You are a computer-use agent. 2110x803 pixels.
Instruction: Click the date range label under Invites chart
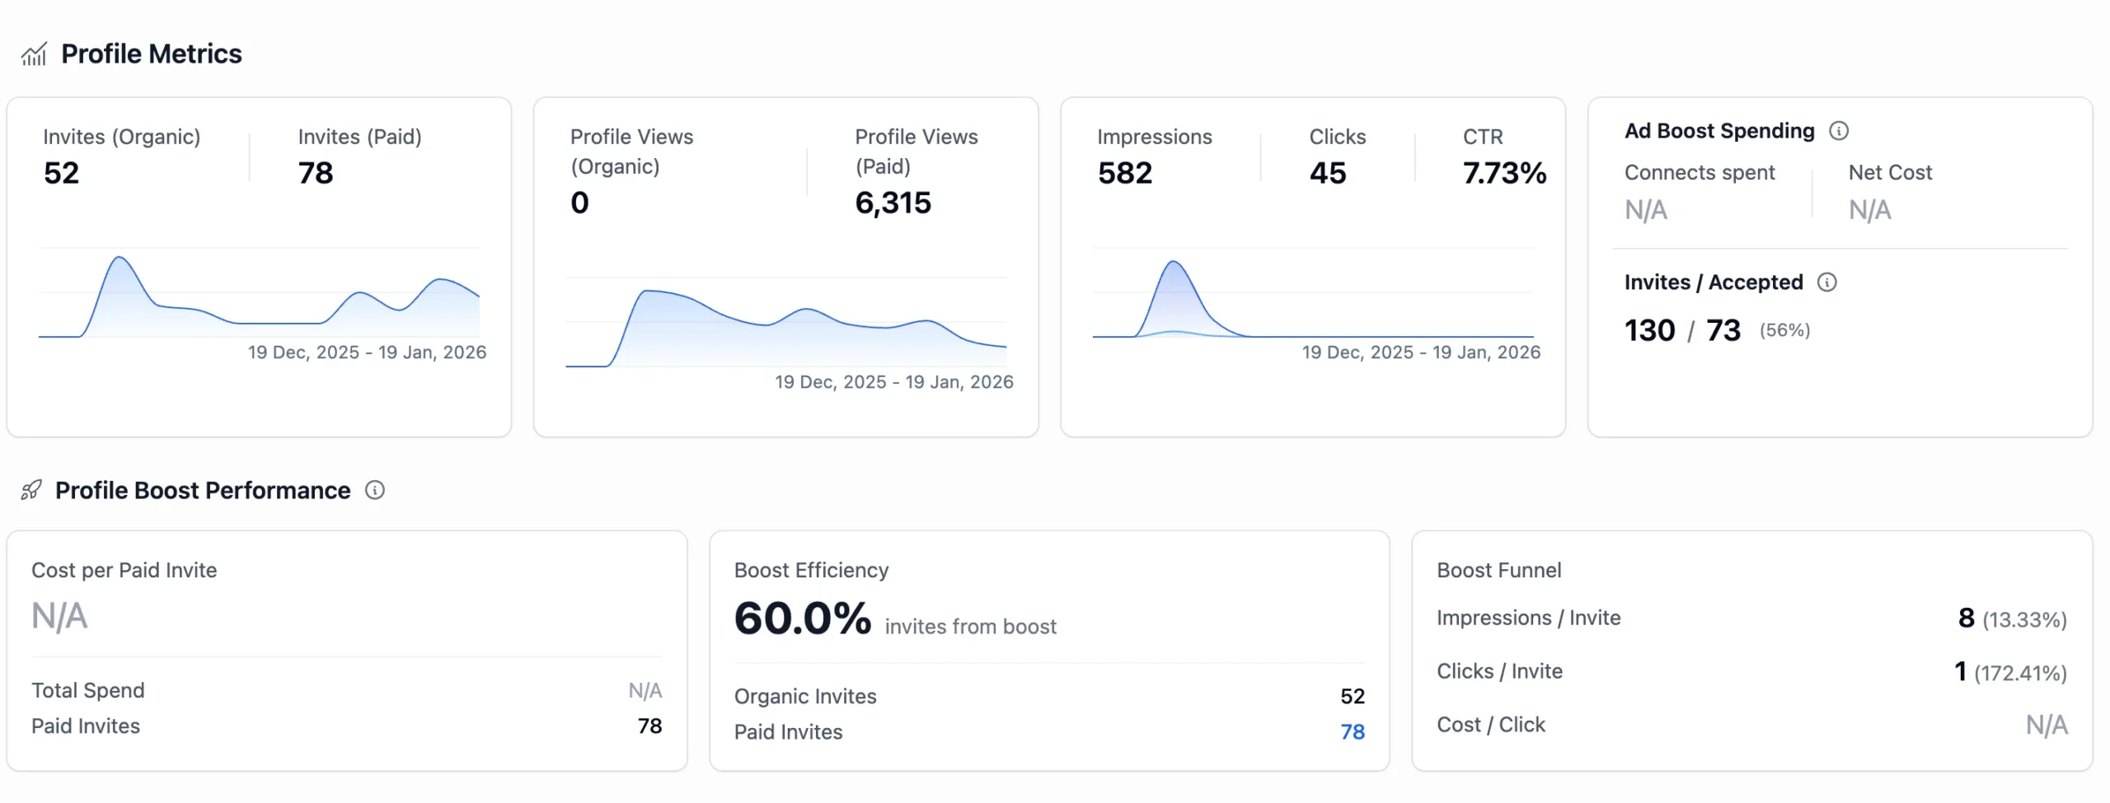[367, 352]
